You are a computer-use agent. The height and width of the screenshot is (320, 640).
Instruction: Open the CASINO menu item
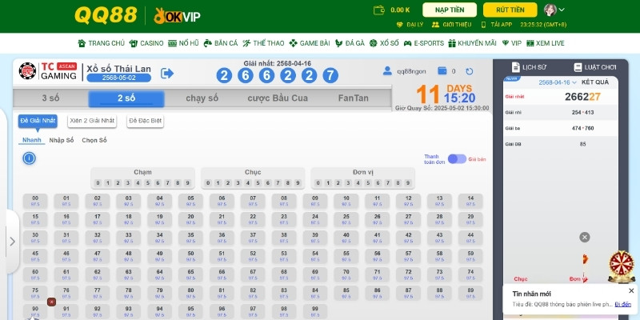coord(146,43)
